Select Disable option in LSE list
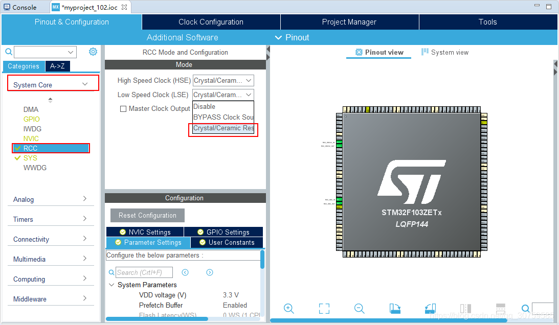The height and width of the screenshot is (325, 559). coord(223,107)
